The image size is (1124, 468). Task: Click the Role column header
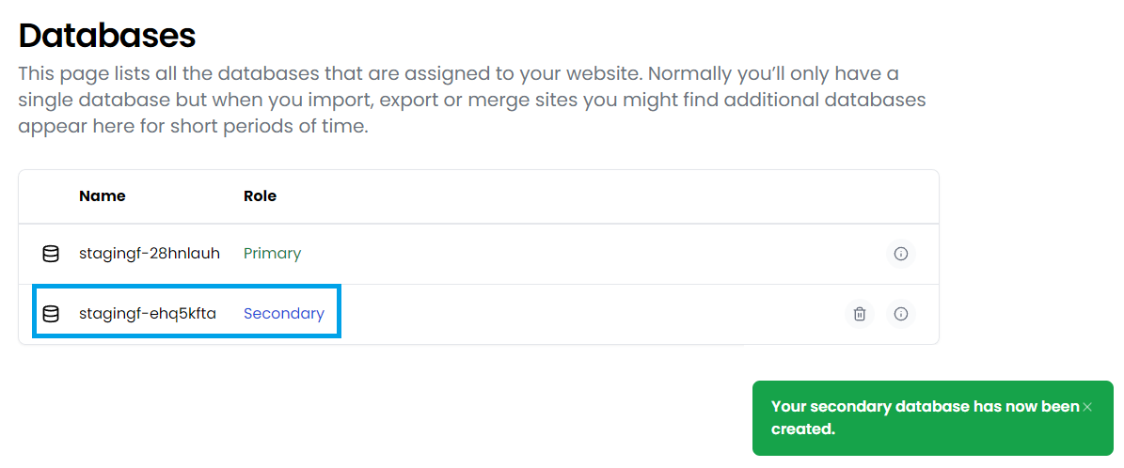tap(261, 196)
